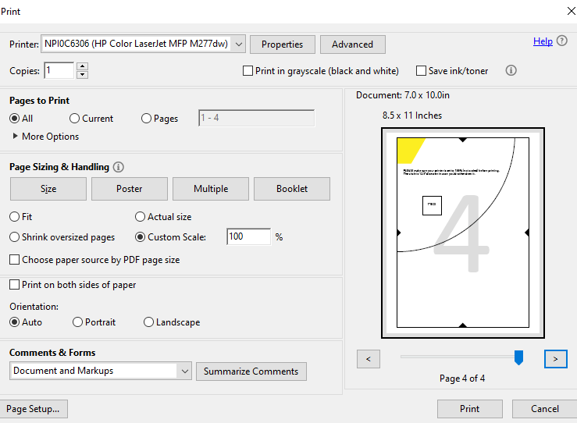Enable Print on both sides of paper
577x423 pixels.
15,286
